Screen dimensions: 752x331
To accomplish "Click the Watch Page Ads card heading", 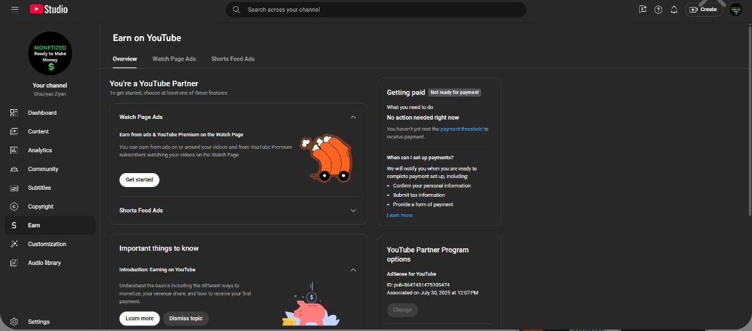I will [141, 117].
